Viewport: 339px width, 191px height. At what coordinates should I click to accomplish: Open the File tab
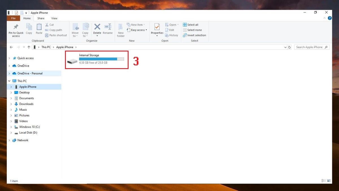point(13,18)
